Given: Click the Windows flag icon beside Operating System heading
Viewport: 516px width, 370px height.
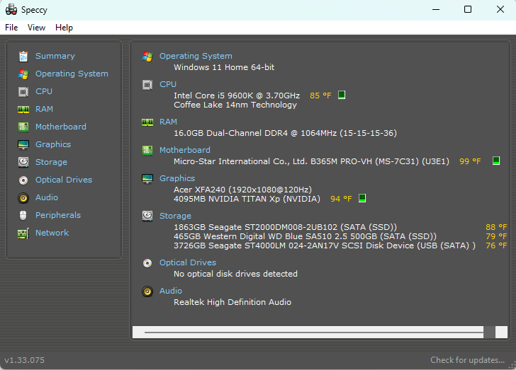Looking at the screenshot, I should coord(147,57).
